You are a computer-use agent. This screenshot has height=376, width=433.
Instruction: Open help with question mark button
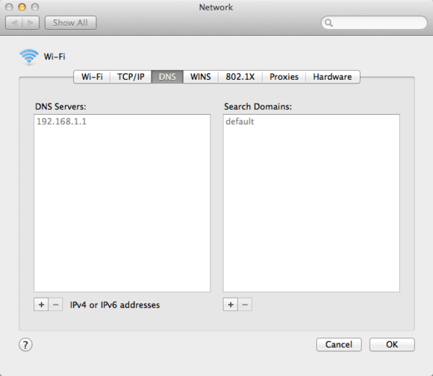pos(25,345)
